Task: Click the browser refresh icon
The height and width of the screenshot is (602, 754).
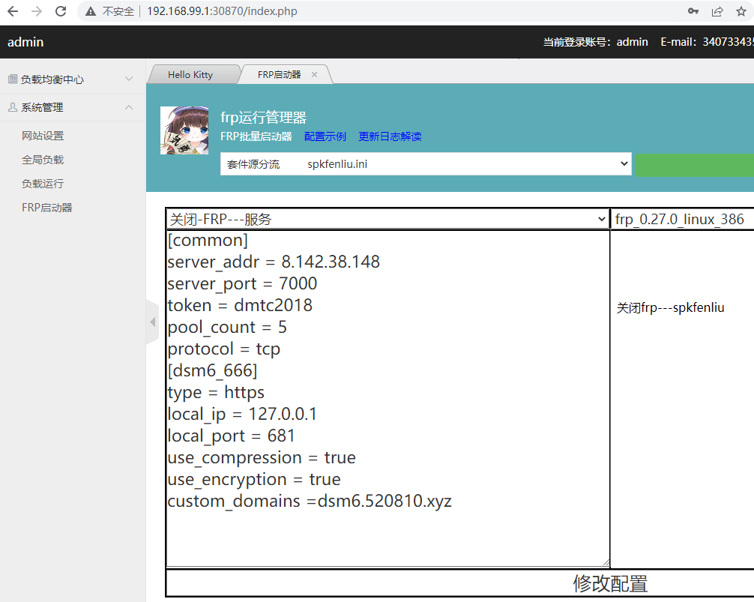Action: (x=61, y=11)
